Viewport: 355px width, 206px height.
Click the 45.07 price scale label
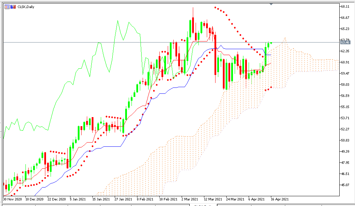point(345,185)
